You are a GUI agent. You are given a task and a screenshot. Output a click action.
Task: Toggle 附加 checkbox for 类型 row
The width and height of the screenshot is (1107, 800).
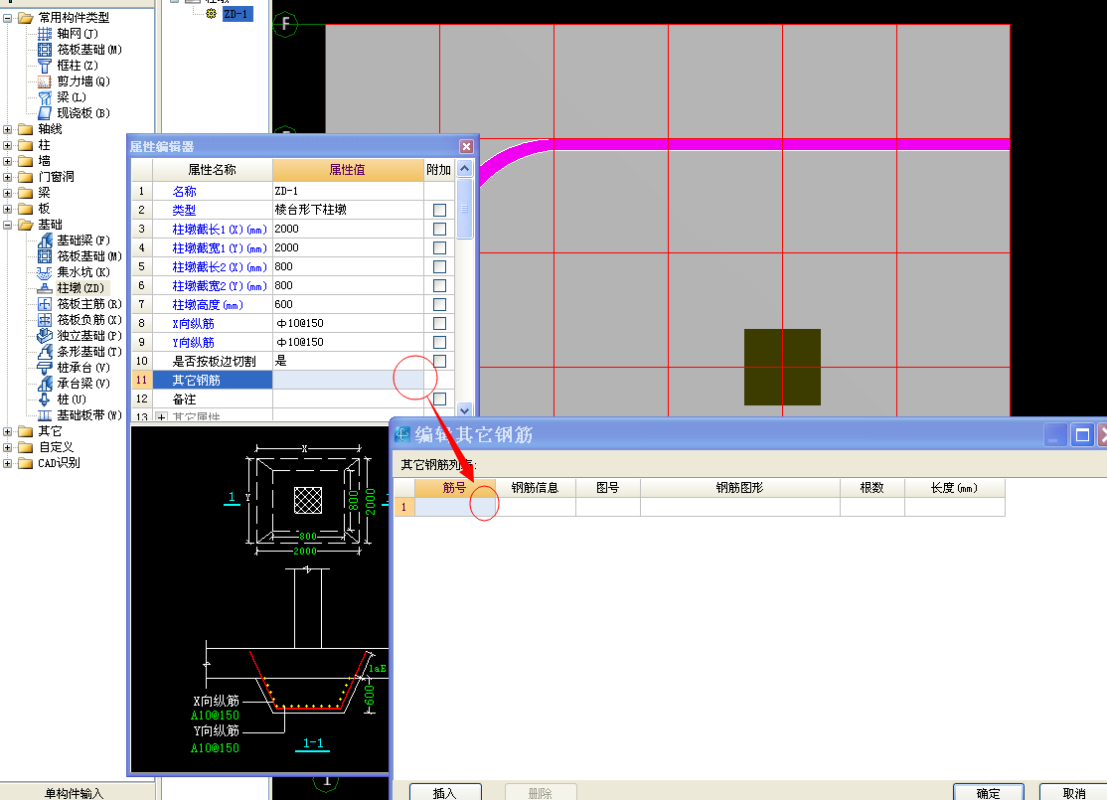tap(439, 210)
